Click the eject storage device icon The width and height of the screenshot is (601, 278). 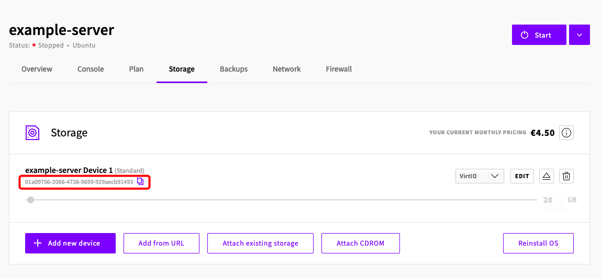pos(547,176)
